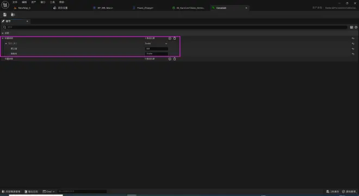Empty the Scalar Parameters array with trash icon
This screenshot has height=196, width=359.
click(x=175, y=38)
